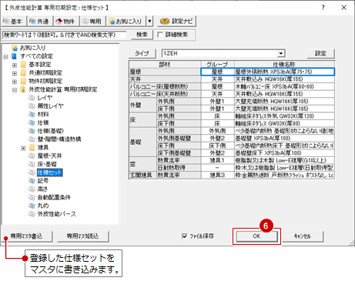Click the 丸め item icon

coord(32,206)
